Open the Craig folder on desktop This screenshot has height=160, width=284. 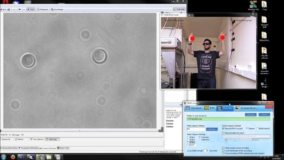click(x=264, y=5)
